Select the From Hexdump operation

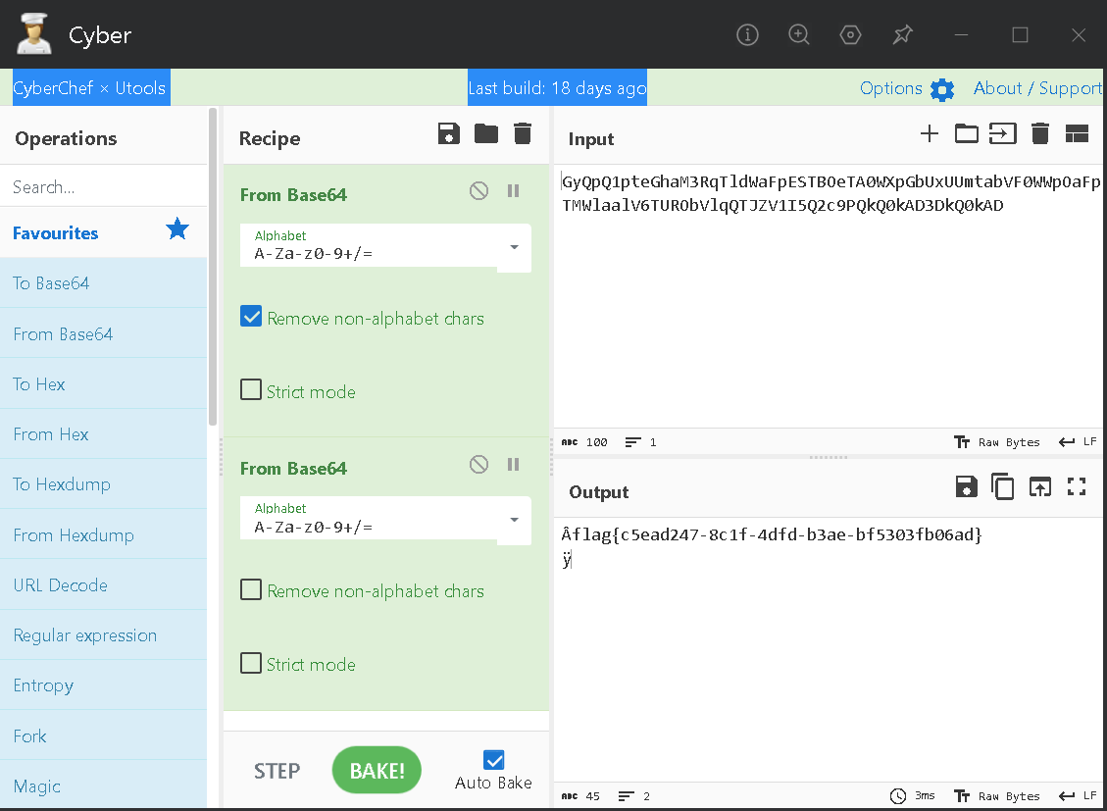click(x=104, y=535)
